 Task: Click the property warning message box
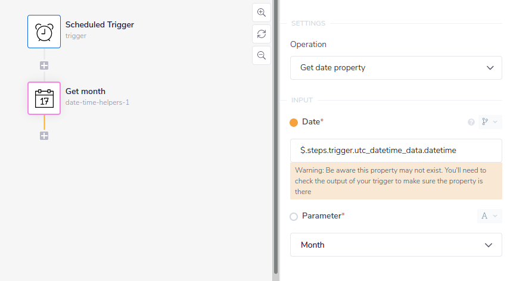pyautogui.click(x=396, y=181)
